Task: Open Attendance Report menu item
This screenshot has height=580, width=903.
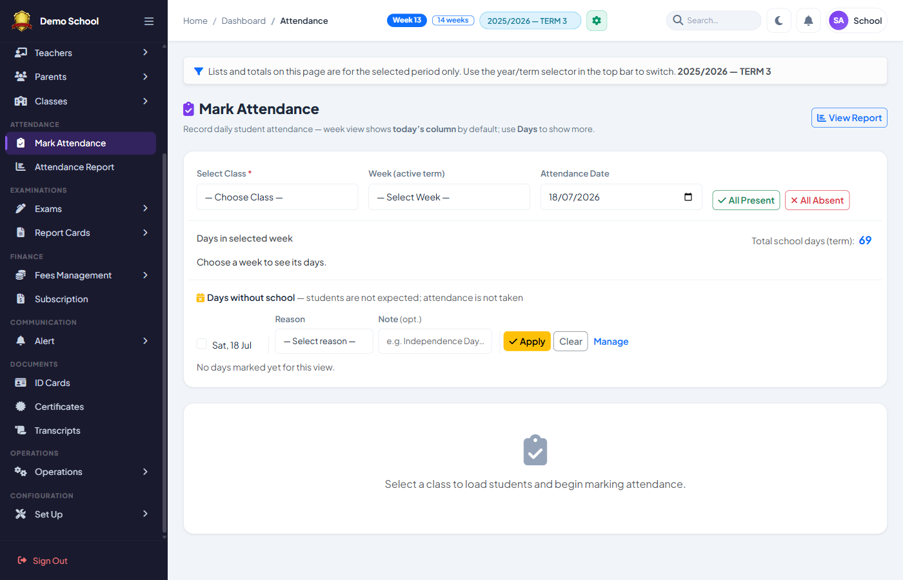Action: click(81, 167)
